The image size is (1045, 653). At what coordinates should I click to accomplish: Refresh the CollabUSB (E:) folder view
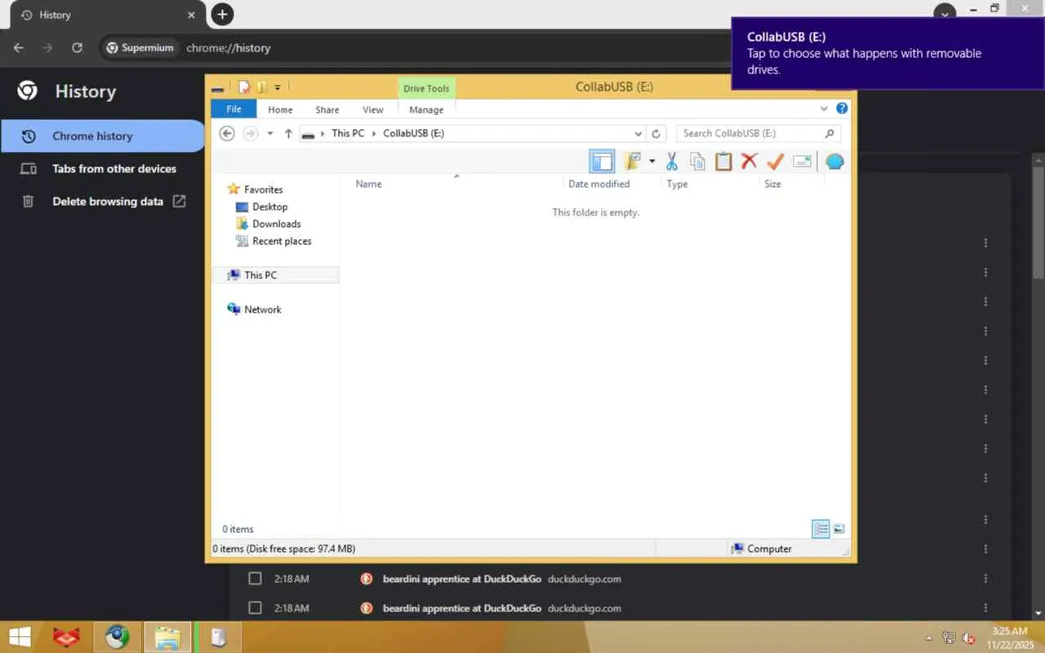tap(656, 134)
